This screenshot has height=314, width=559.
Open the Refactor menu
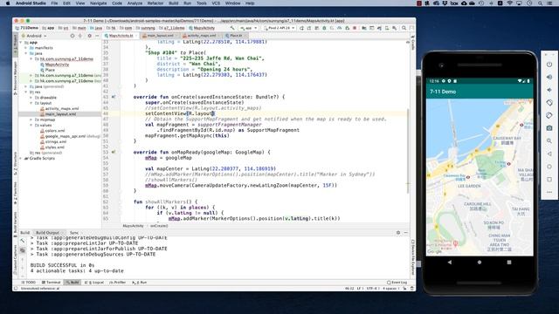155,3
